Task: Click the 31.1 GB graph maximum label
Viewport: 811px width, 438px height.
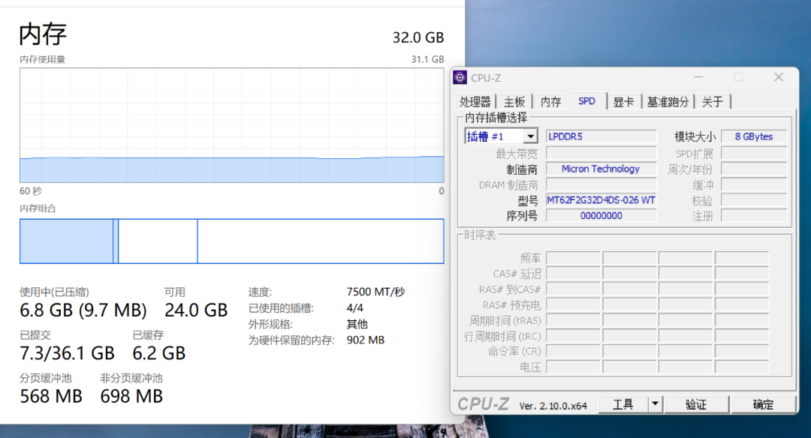Action: 427,59
